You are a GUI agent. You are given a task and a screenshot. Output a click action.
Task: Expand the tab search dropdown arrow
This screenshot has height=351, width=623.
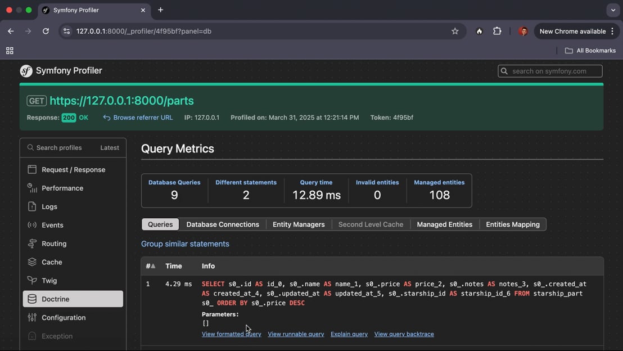click(x=613, y=10)
